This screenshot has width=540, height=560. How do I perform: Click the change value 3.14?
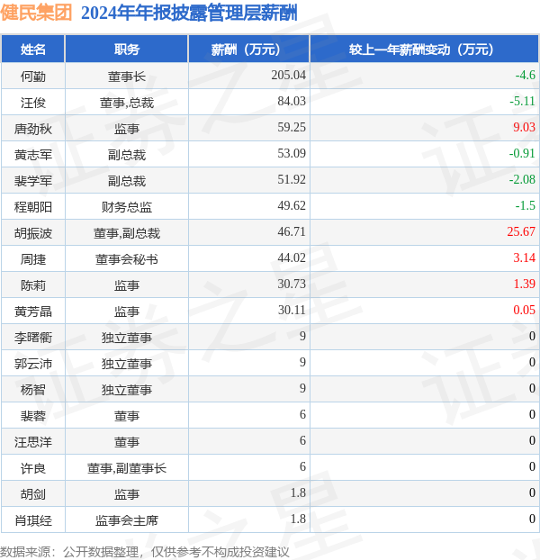pos(524,257)
